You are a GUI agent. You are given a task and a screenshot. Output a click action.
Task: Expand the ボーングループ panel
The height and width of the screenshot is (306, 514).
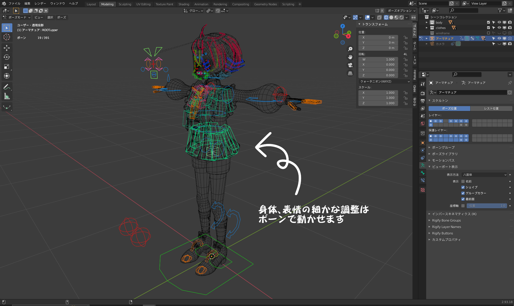click(x=443, y=147)
